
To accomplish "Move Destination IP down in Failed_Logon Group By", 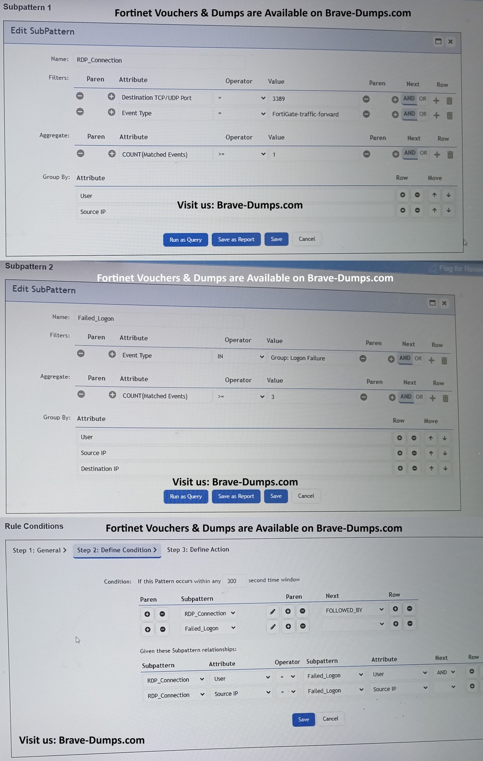I will point(444,468).
